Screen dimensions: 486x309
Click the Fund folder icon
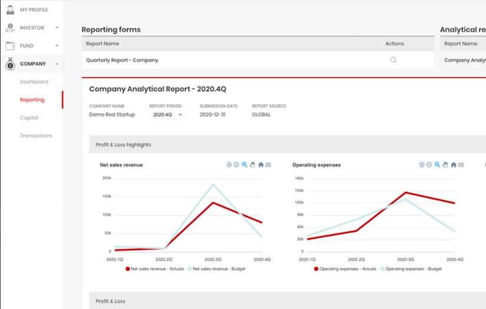(x=10, y=45)
